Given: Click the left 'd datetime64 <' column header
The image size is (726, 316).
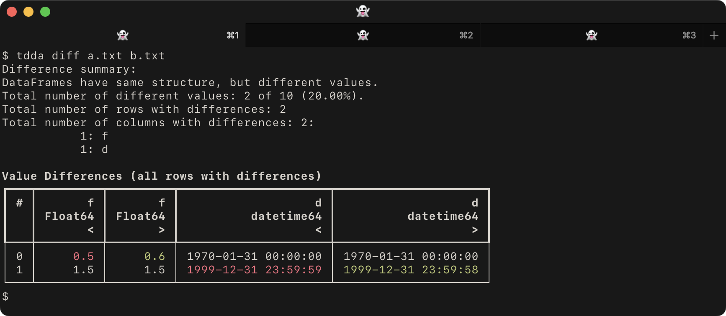Looking at the screenshot, I should pyautogui.click(x=254, y=216).
